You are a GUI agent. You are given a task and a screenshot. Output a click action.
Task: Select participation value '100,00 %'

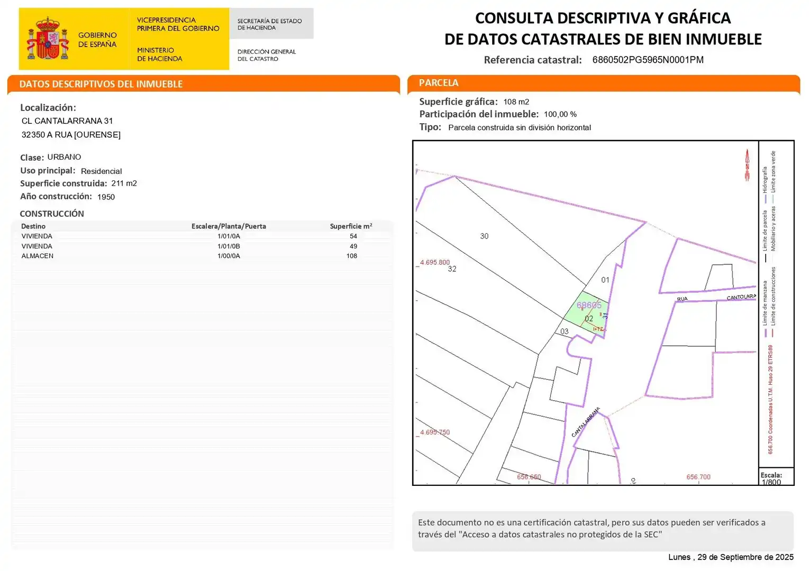(x=560, y=114)
